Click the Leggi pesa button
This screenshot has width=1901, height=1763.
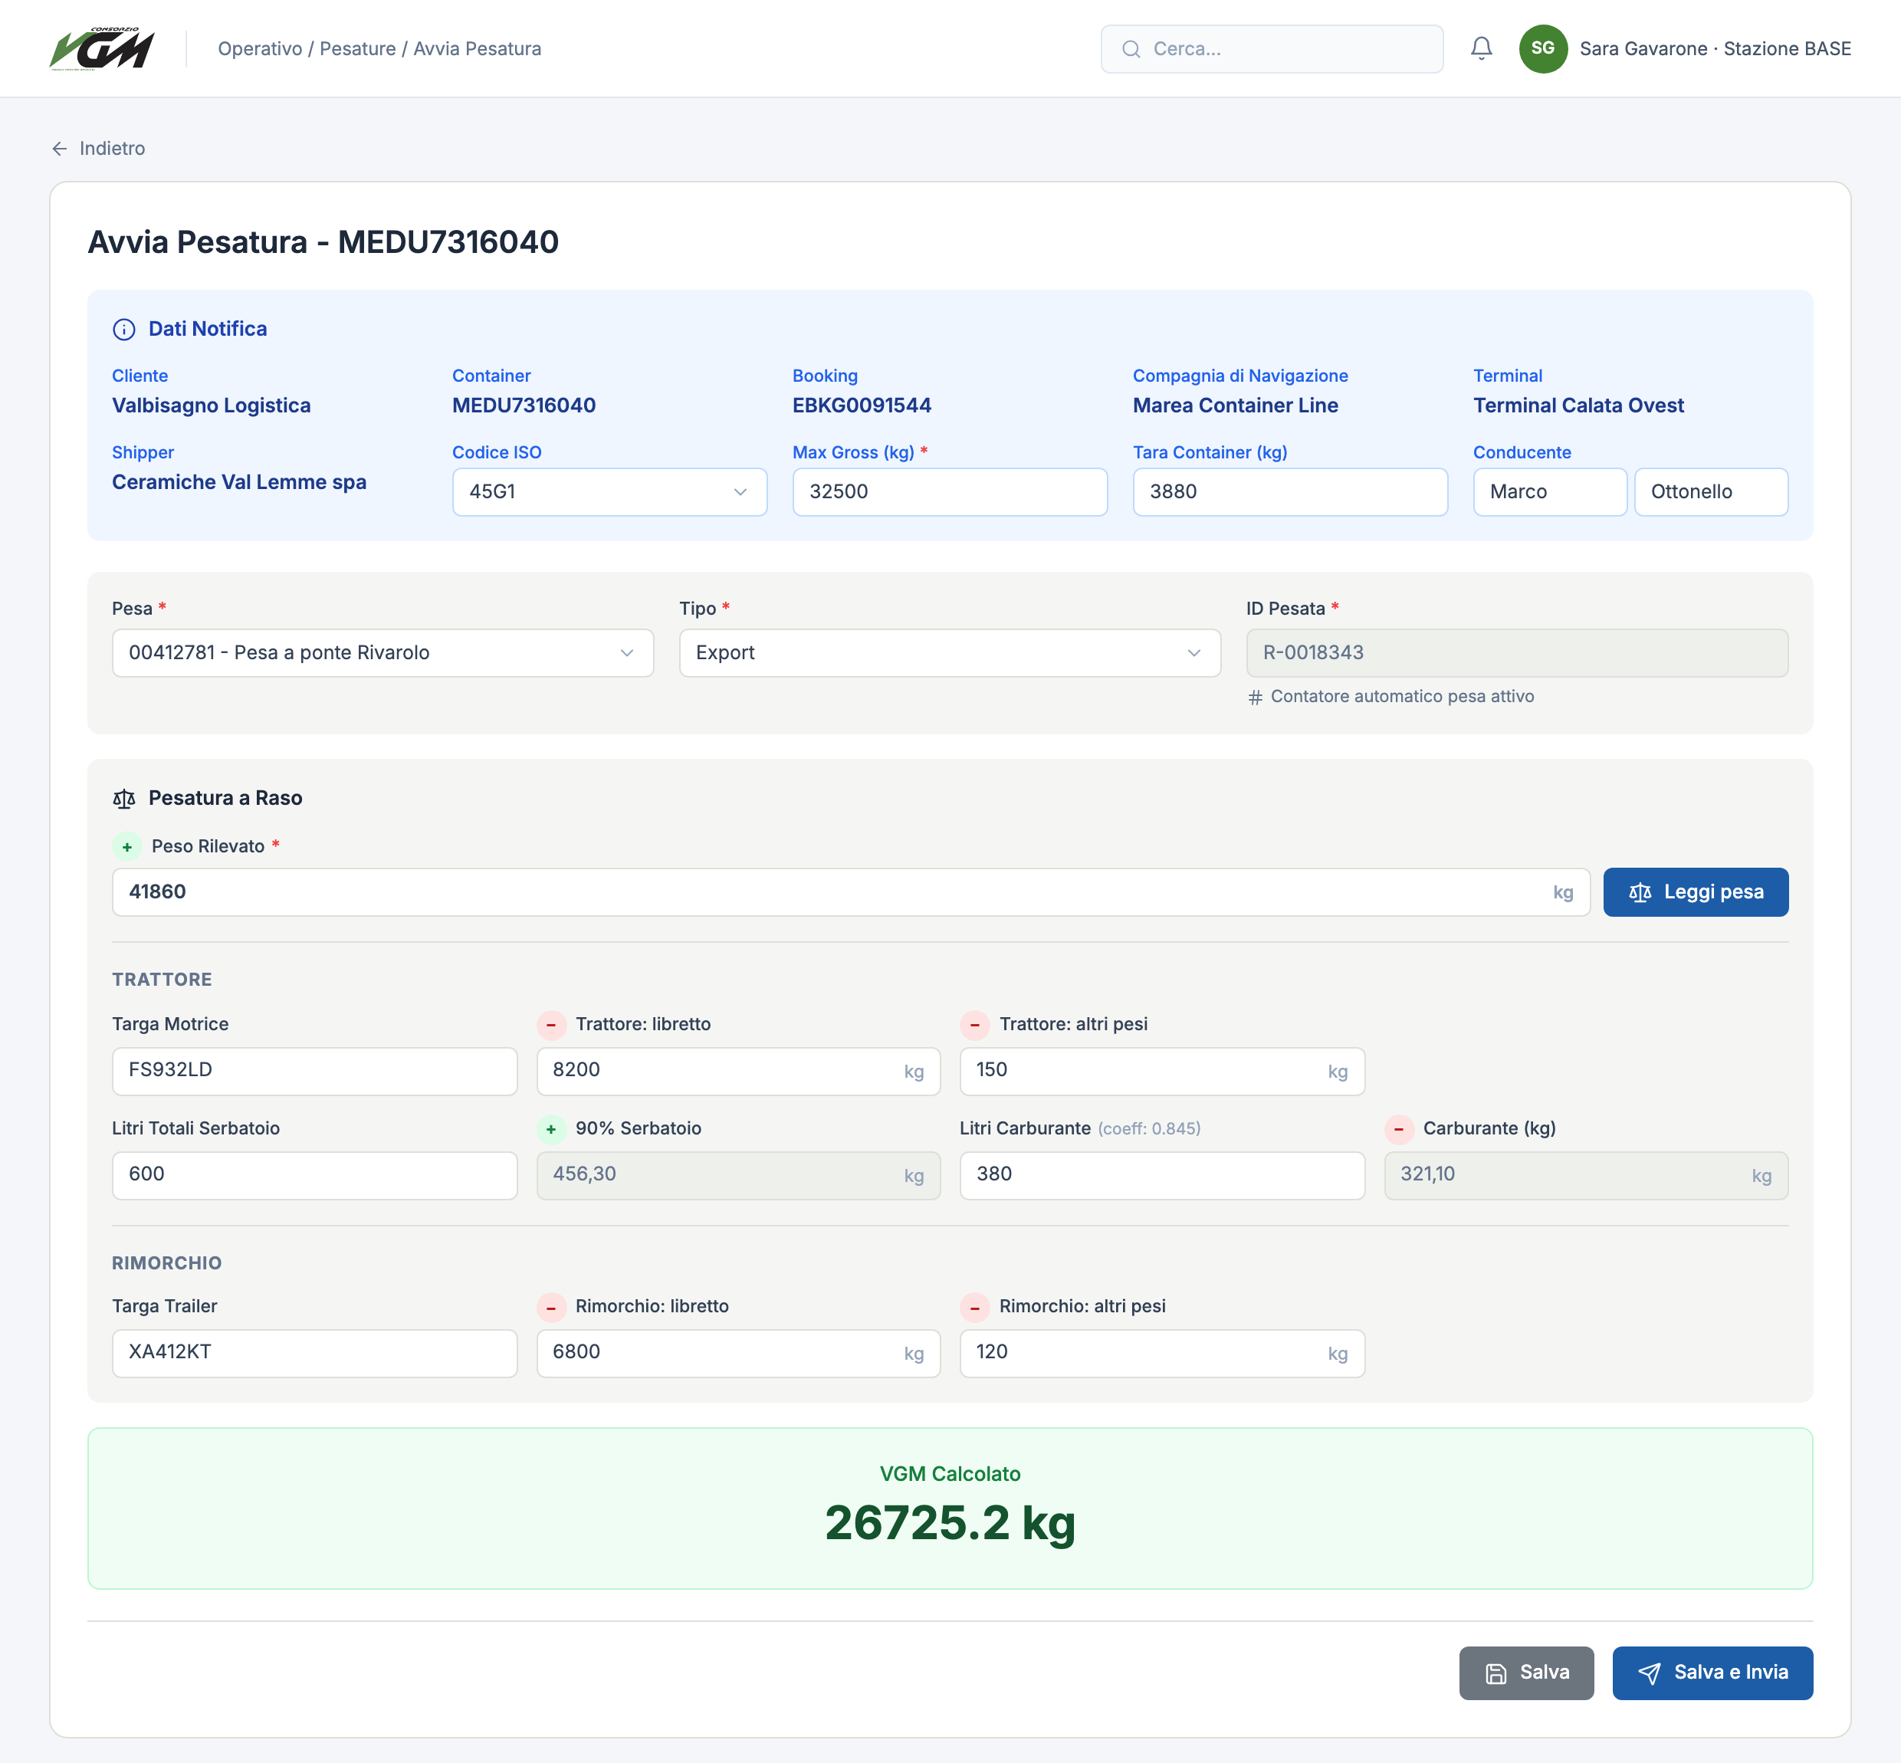(x=1695, y=893)
